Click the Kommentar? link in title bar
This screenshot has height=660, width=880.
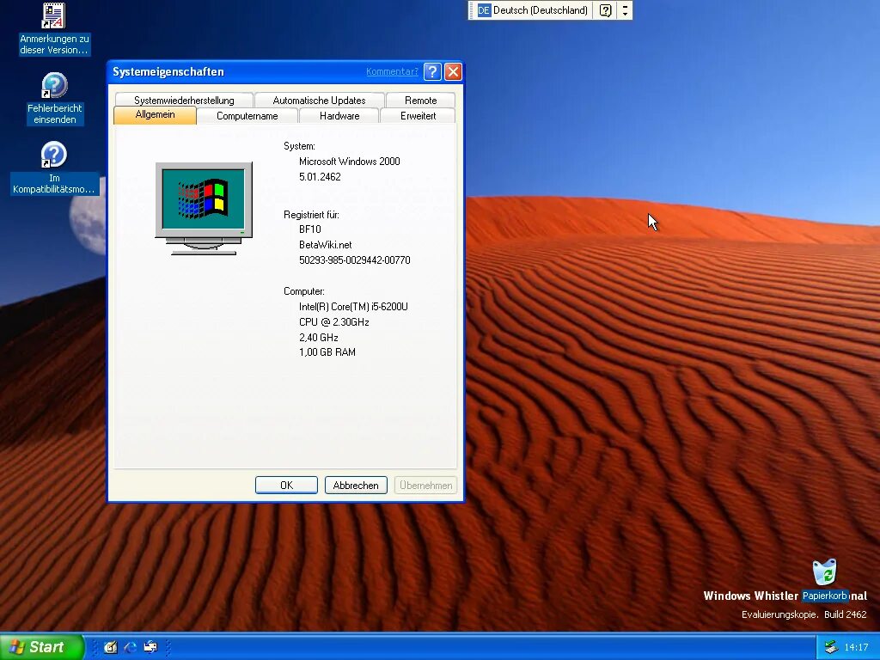point(392,71)
